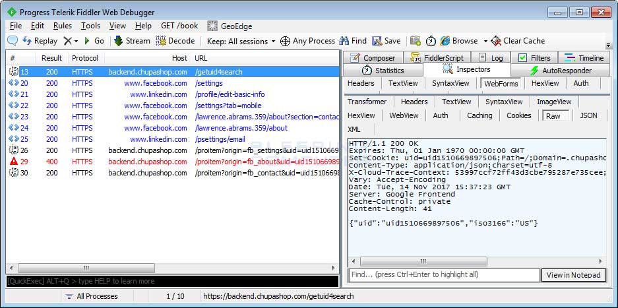The image size is (618, 308).
Task: Click the comment speech bubble icon
Action: (x=13, y=41)
